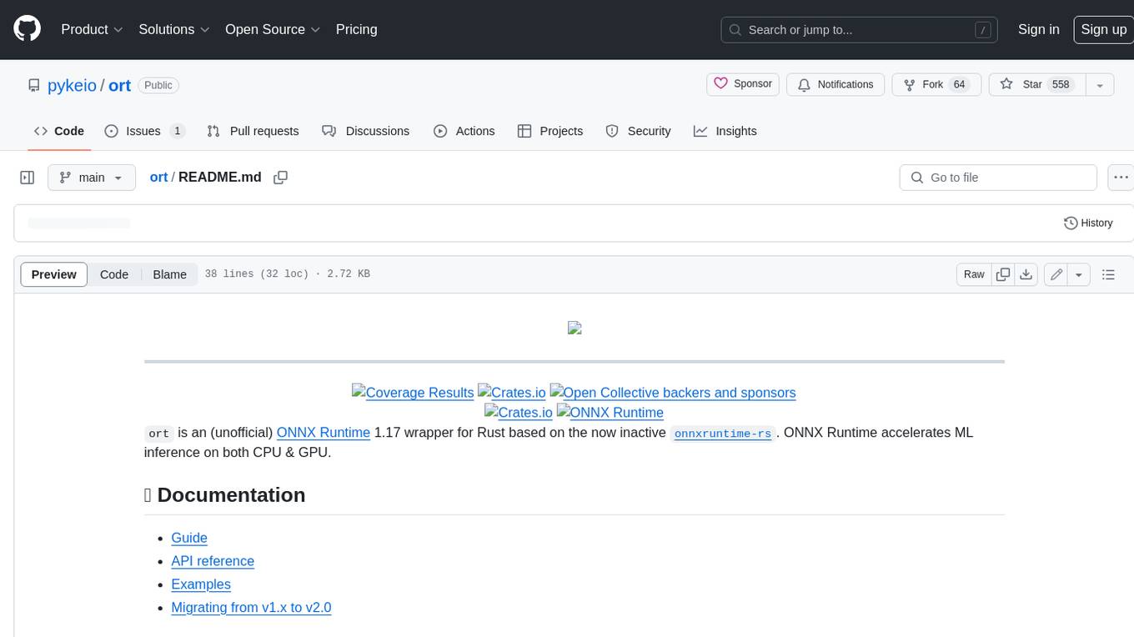The width and height of the screenshot is (1134, 637).
Task: Open the second-row Crates.io badge
Action: coord(519,412)
